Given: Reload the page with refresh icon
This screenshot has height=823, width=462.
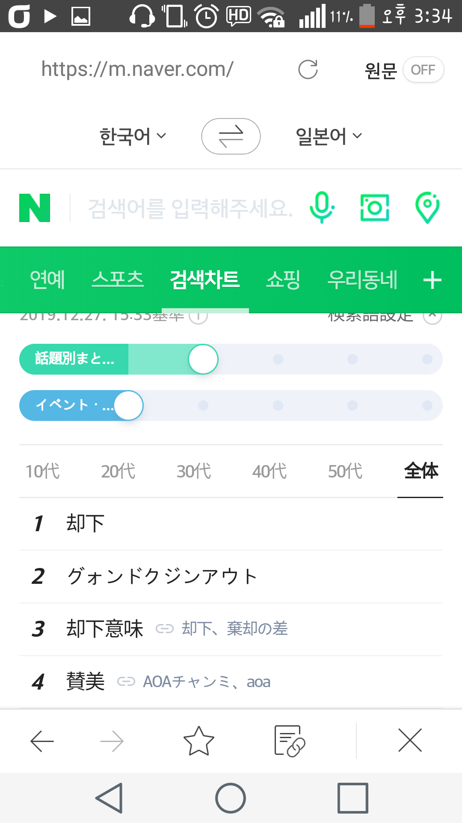Looking at the screenshot, I should click(x=308, y=69).
